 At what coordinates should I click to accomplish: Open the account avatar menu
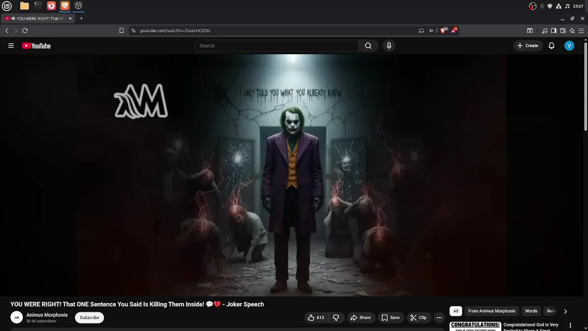click(569, 46)
